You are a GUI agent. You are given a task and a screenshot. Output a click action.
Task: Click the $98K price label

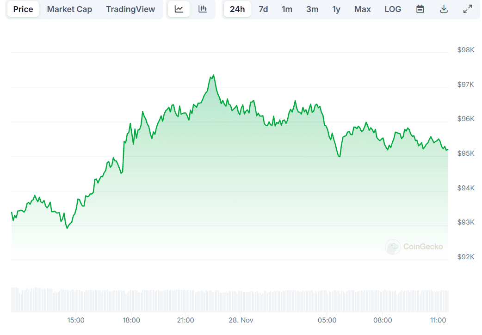pos(465,49)
